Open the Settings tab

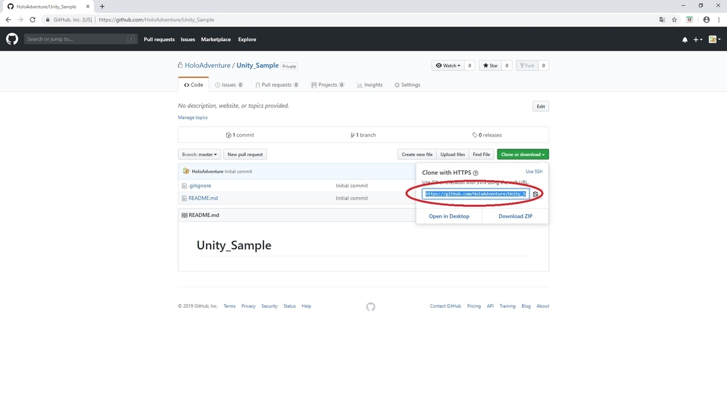(407, 85)
